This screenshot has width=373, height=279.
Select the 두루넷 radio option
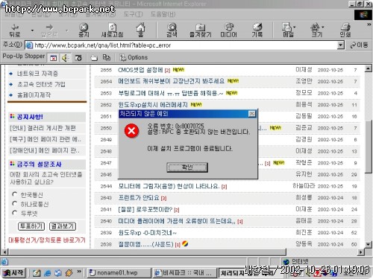click(x=15, y=213)
